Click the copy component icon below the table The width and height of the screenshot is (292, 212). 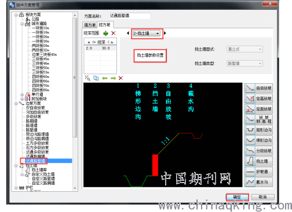click(x=96, y=78)
